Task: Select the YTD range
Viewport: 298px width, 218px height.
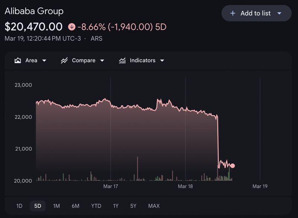Action: pos(96,206)
